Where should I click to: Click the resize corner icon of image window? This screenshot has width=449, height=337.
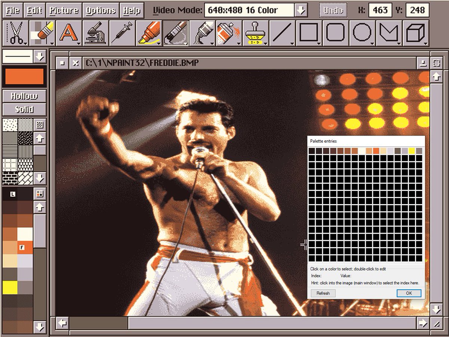[436, 323]
